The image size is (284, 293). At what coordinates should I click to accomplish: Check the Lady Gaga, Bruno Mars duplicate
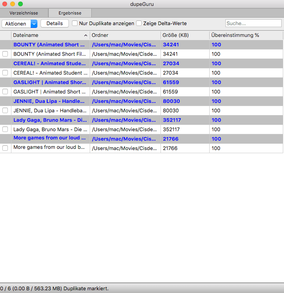point(5,129)
